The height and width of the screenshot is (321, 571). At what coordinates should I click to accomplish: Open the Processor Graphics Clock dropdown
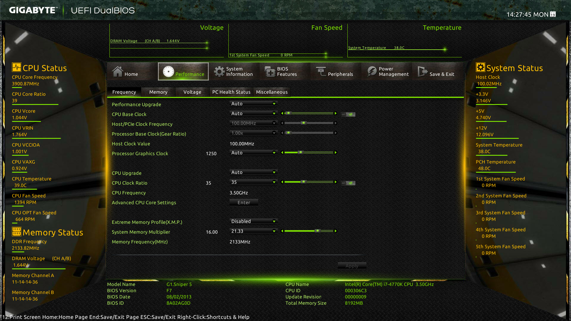(x=253, y=152)
